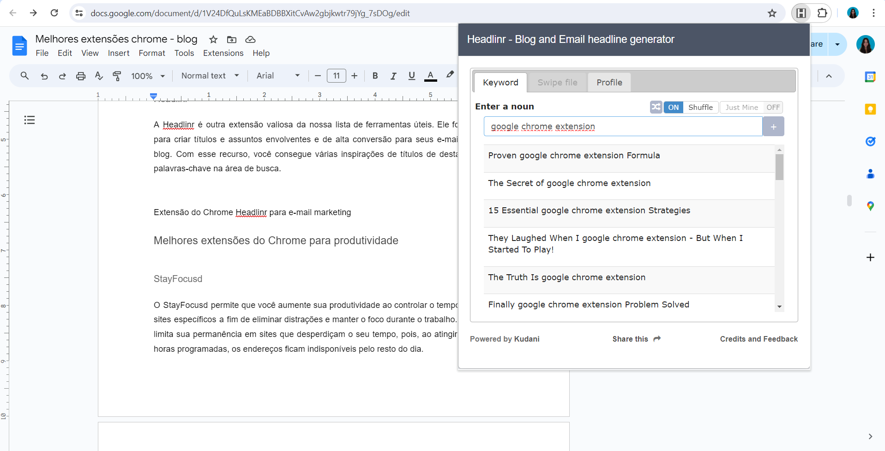Toggle the Shuffle ON switch
Screen dimensions: 885x451
(x=673, y=108)
